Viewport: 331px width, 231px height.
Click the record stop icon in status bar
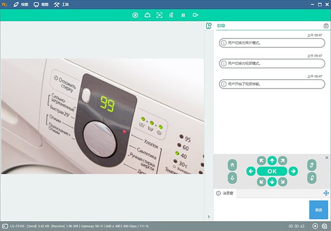pos(315,226)
